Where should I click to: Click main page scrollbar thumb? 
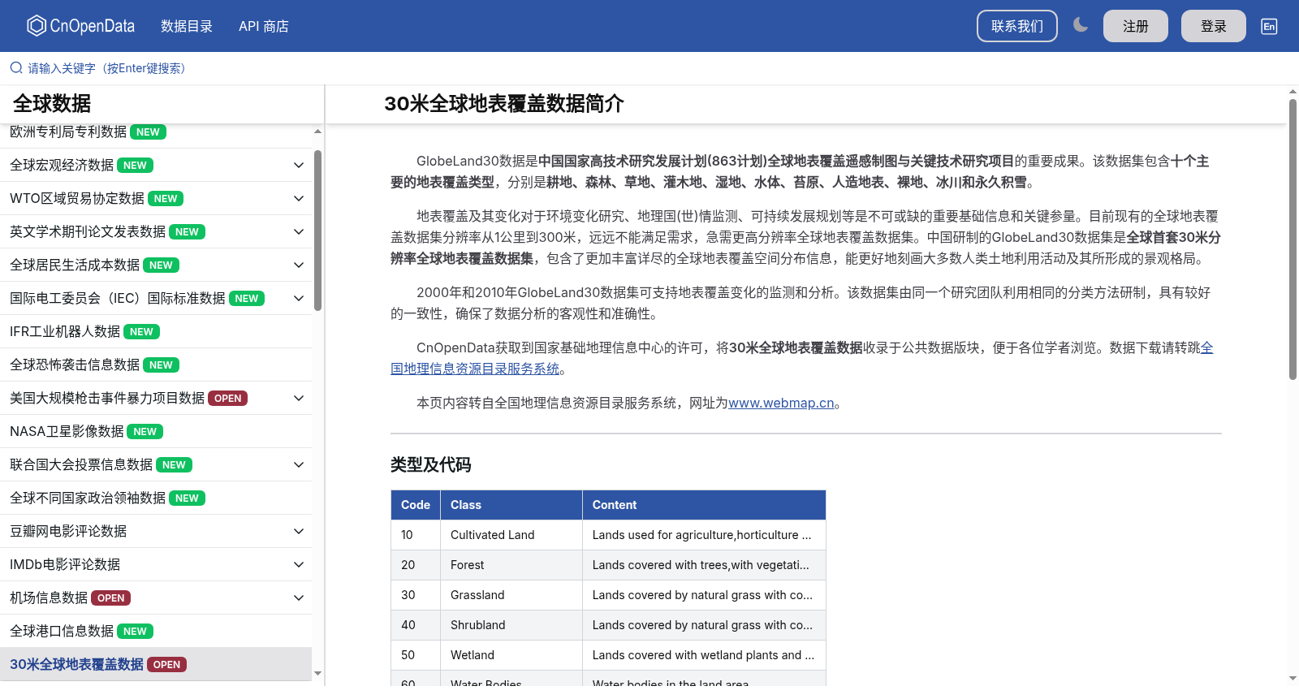click(1293, 239)
